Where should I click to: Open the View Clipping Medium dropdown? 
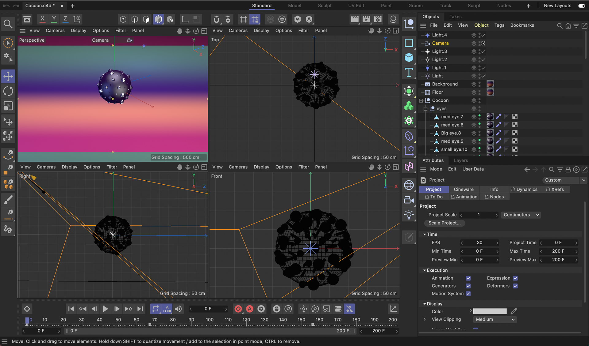(x=495, y=319)
